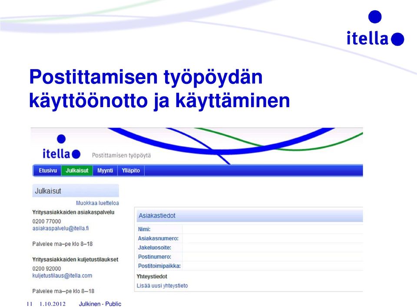Select 'Yritysasiakkaiden asiakaspalvelu' heading
This screenshot has width=417, height=307.
click(x=73, y=212)
